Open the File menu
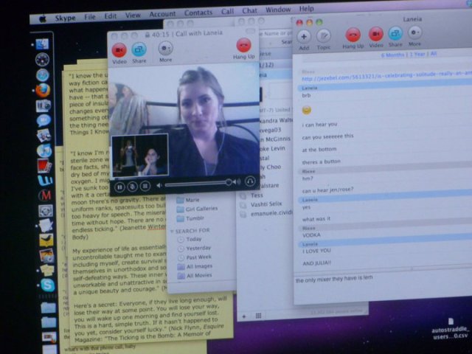 click(x=90, y=17)
